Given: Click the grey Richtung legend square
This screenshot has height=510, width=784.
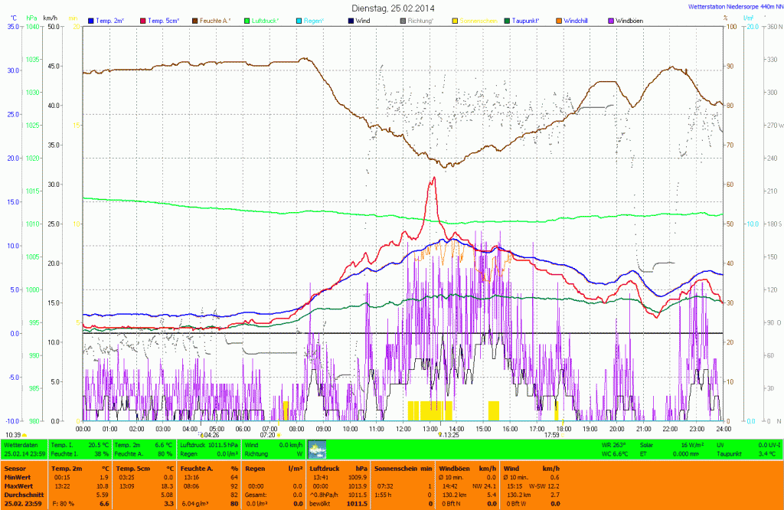Looking at the screenshot, I should coord(403,20).
